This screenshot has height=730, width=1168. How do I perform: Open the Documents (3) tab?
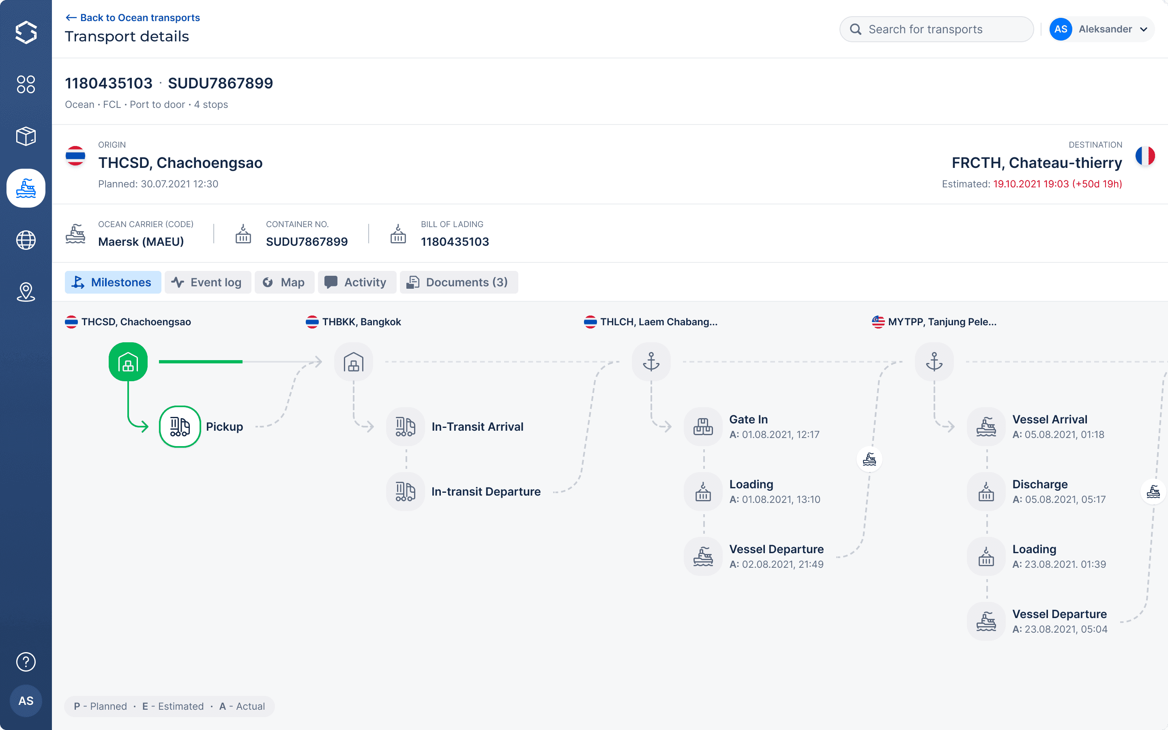(x=459, y=282)
